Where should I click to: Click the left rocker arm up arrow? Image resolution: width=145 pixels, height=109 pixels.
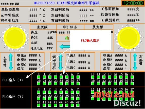point(11,57)
